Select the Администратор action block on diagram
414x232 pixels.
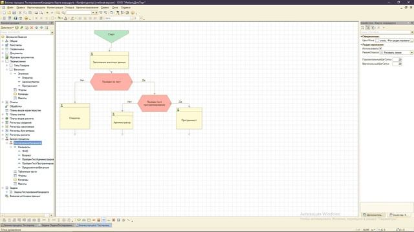click(122, 121)
